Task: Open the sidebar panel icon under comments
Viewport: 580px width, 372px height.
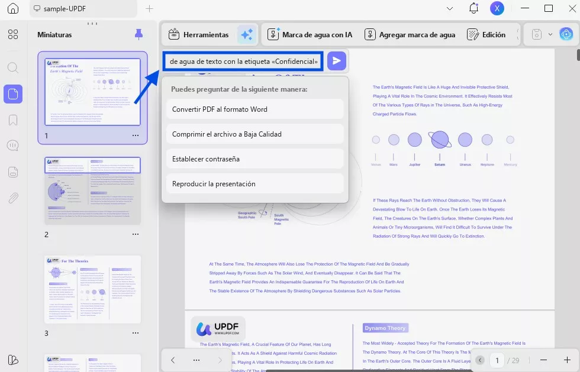Action: point(13,172)
